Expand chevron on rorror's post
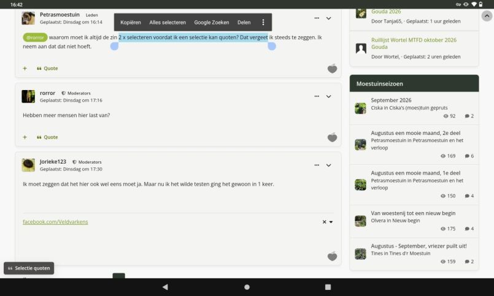 [x=328, y=96]
